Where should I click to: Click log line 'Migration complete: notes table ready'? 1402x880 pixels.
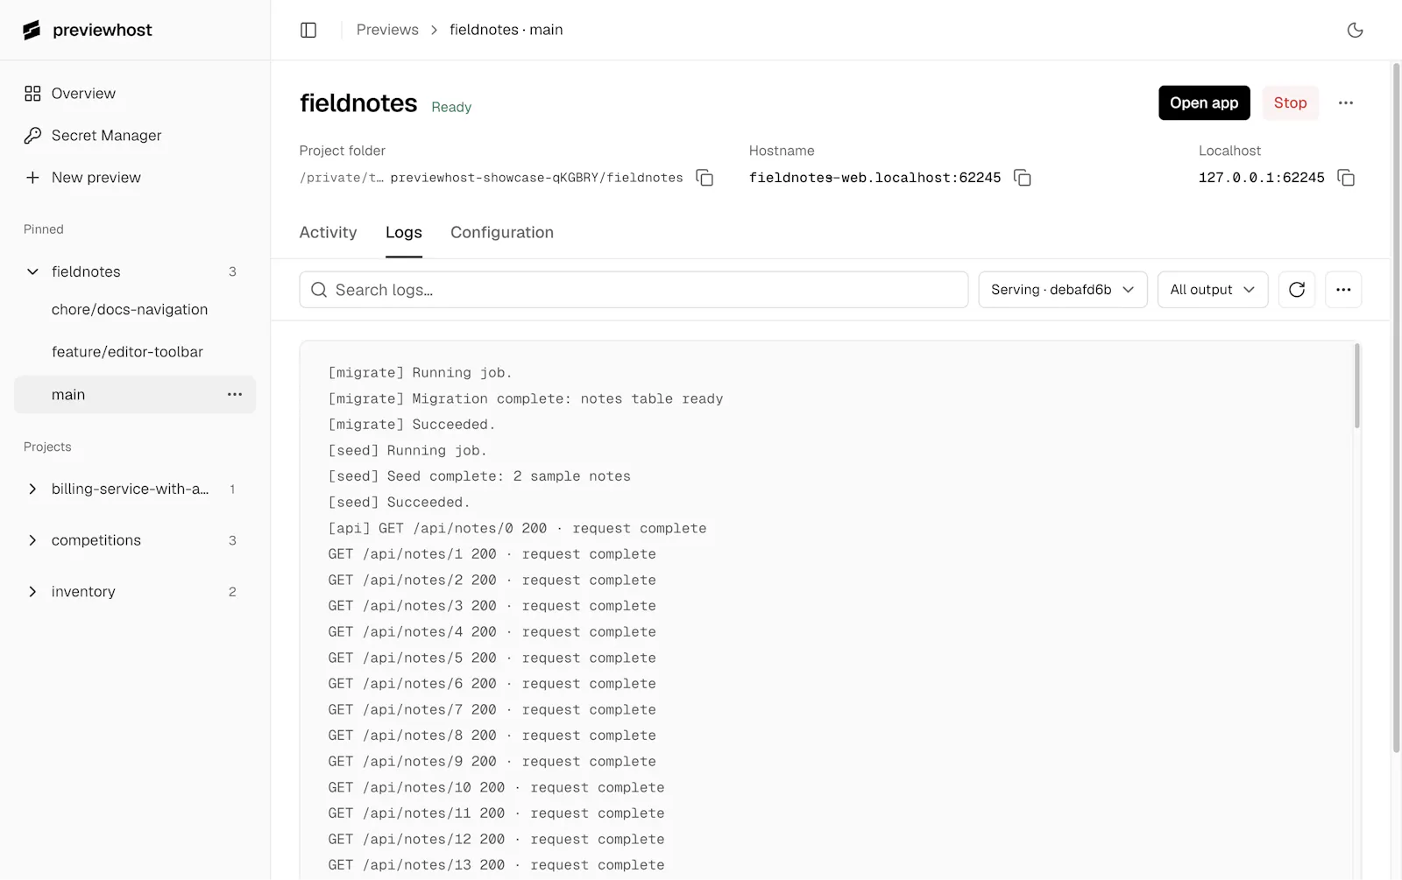526,398
